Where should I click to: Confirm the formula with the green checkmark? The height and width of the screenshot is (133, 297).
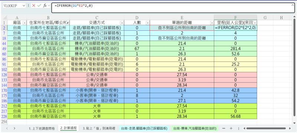[39, 6]
